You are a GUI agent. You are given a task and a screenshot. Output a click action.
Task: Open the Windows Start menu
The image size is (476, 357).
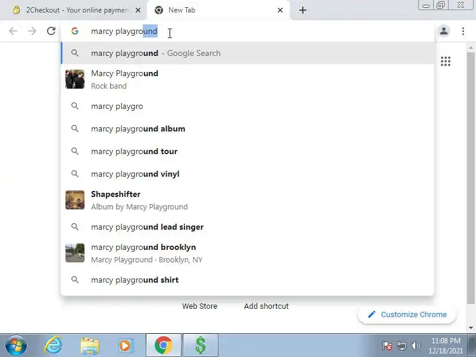point(15,346)
